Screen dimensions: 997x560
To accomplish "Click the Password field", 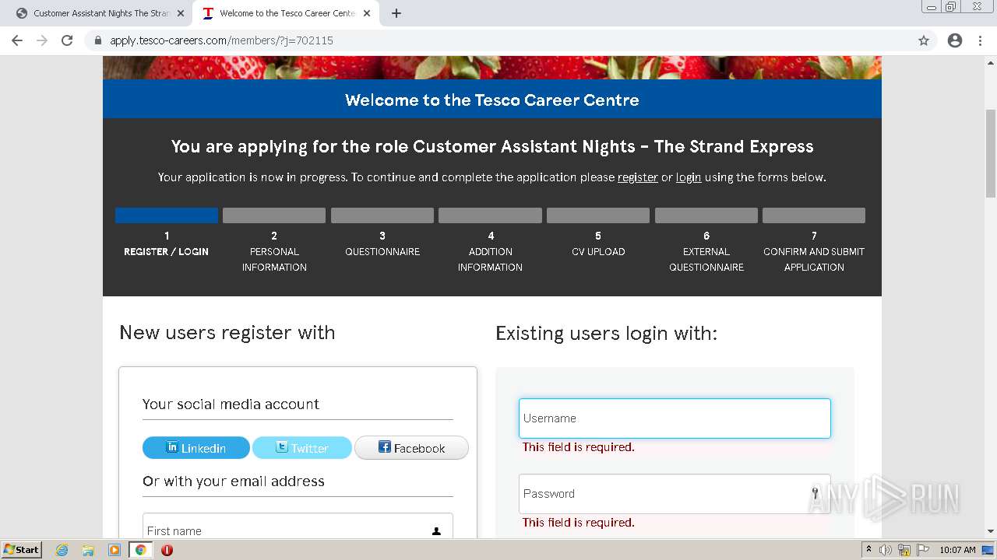I will tap(675, 494).
